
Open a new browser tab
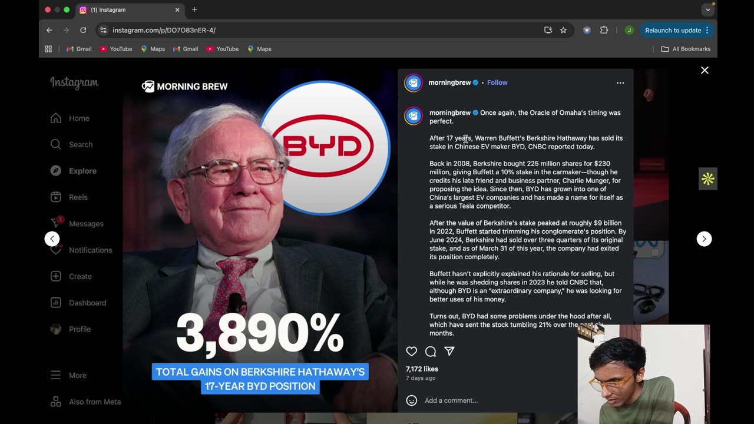click(194, 9)
